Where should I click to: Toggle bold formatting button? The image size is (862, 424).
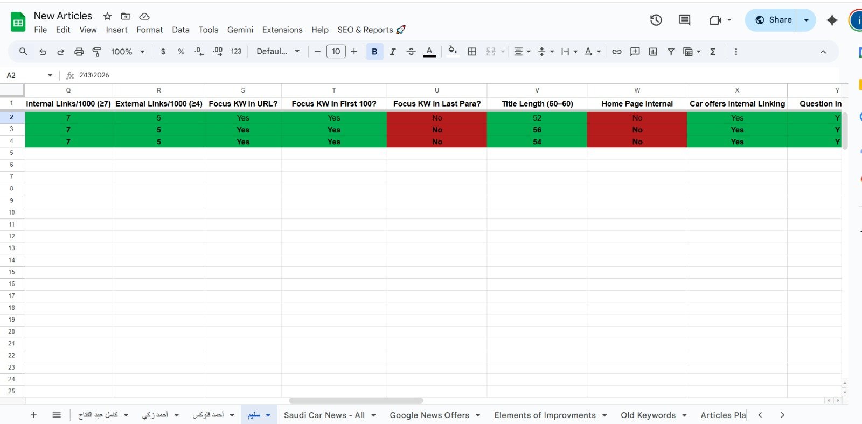coord(374,52)
